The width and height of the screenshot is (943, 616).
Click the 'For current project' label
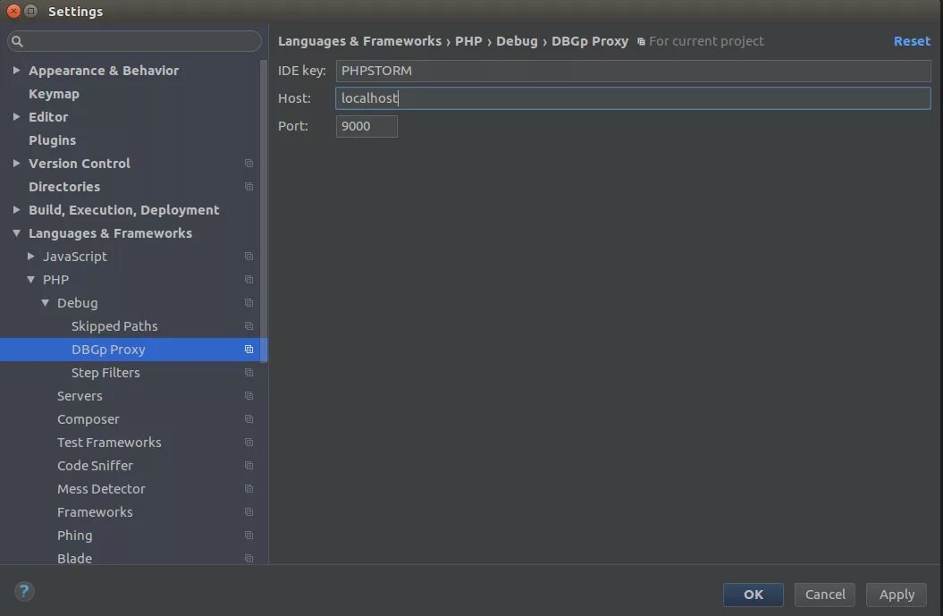point(706,41)
